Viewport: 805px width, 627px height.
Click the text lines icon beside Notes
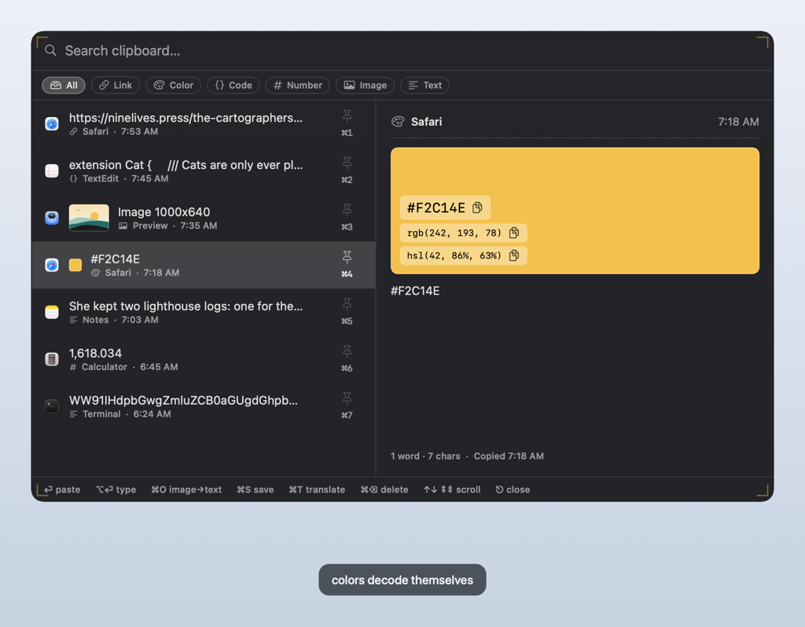73,320
